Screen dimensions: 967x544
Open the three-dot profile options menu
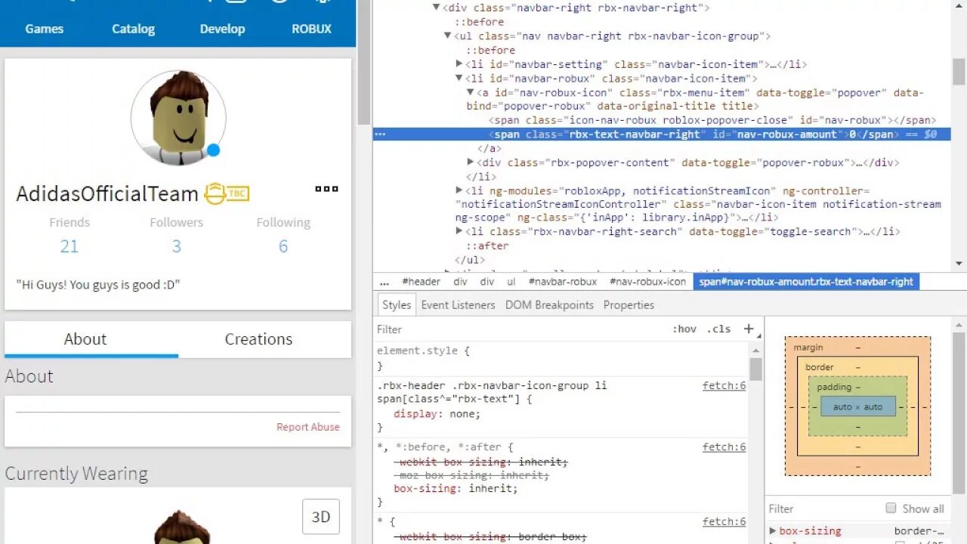(x=326, y=189)
